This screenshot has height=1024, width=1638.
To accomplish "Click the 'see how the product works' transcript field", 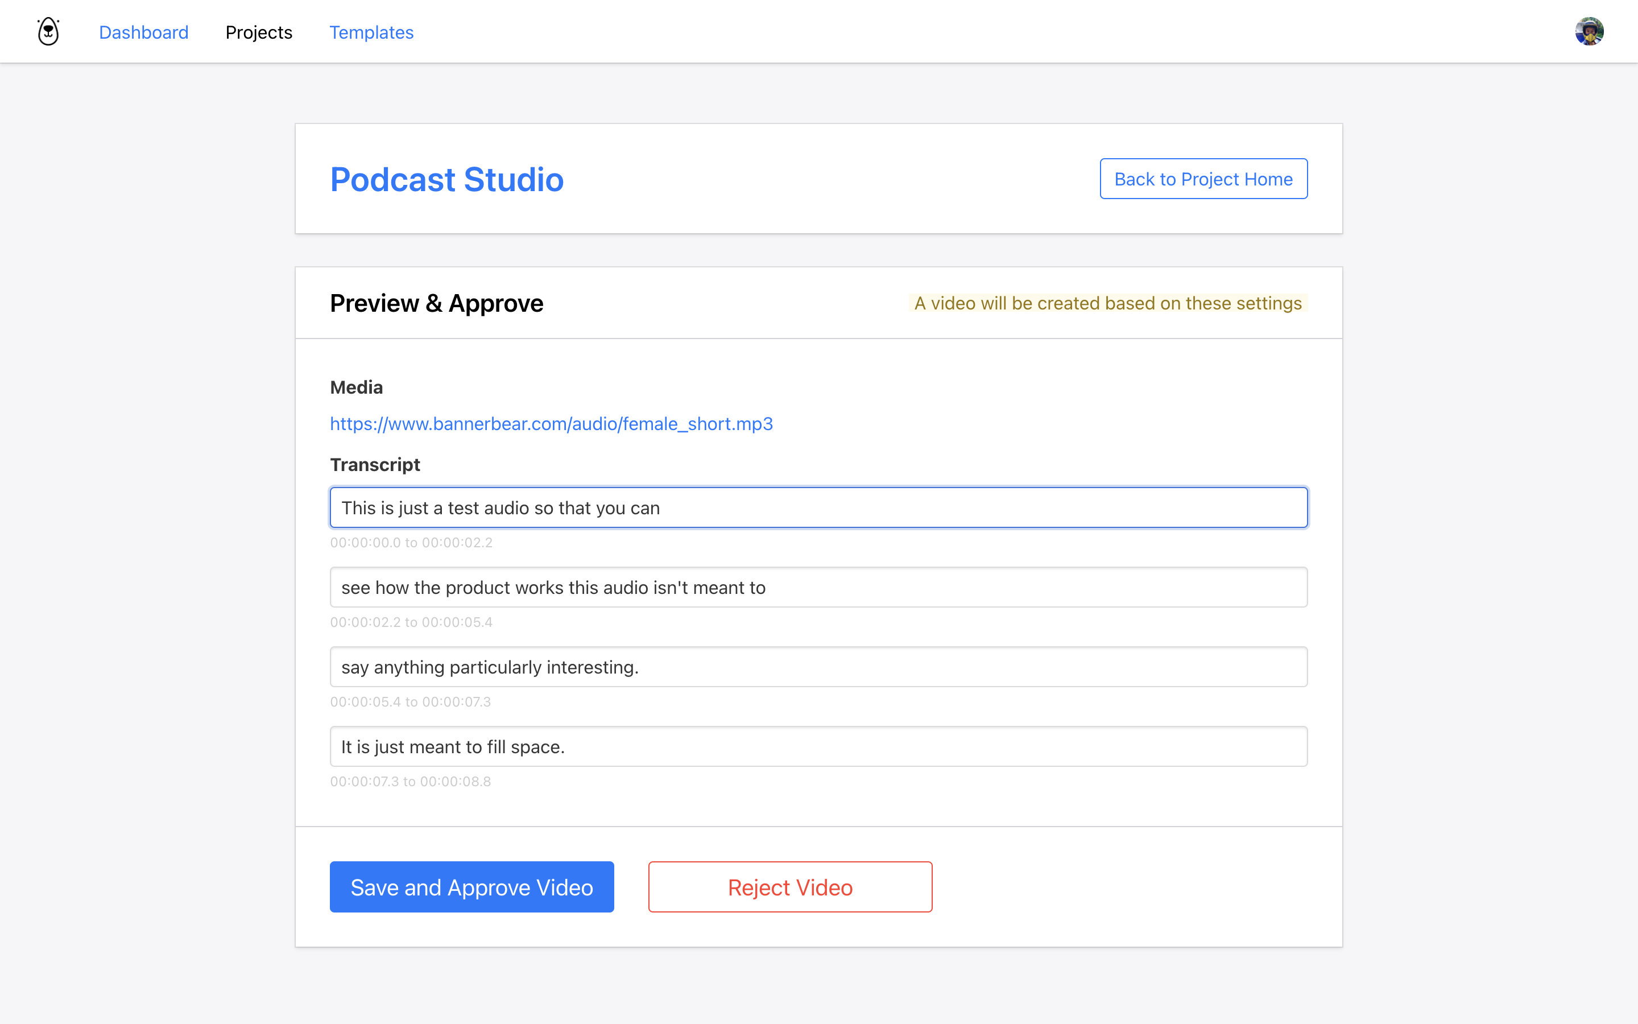I will (x=818, y=587).
